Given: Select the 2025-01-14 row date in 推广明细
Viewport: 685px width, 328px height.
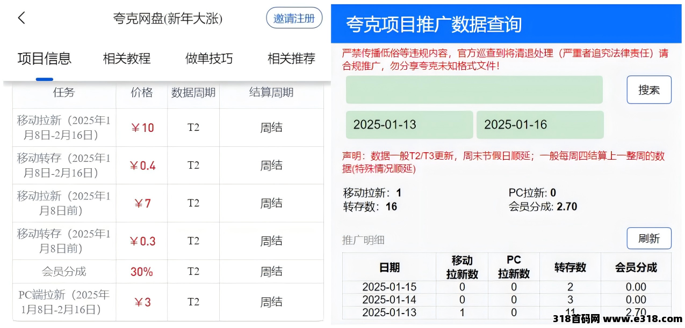Looking at the screenshot, I should pos(390,300).
